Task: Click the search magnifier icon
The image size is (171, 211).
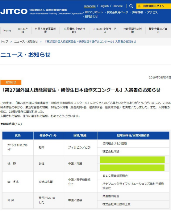Action: click(x=131, y=6)
